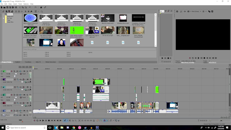Viewport: 231px width, 130px height.
Task: Stop media preview in Project Media toolbar
Action: click(x=29, y=12)
